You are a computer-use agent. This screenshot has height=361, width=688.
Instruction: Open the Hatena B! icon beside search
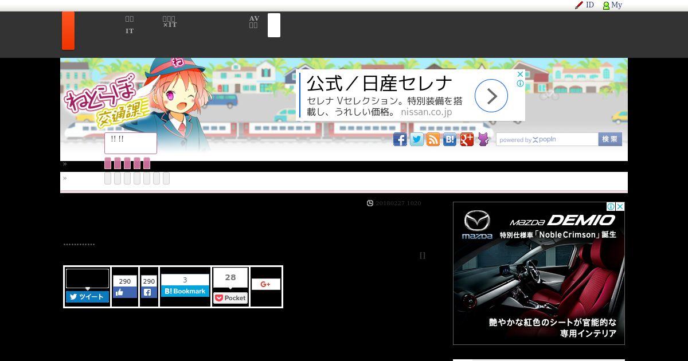pyautogui.click(x=450, y=139)
